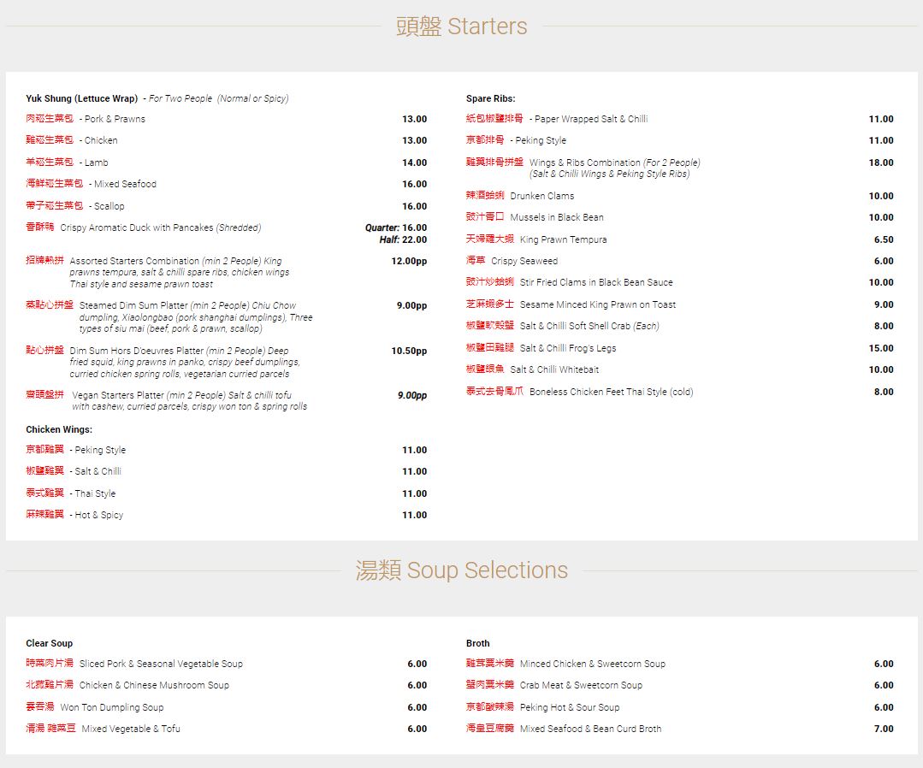Select Crab Meat & Sweetcorn Soup
This screenshot has height=768, width=923.
pyautogui.click(x=580, y=685)
